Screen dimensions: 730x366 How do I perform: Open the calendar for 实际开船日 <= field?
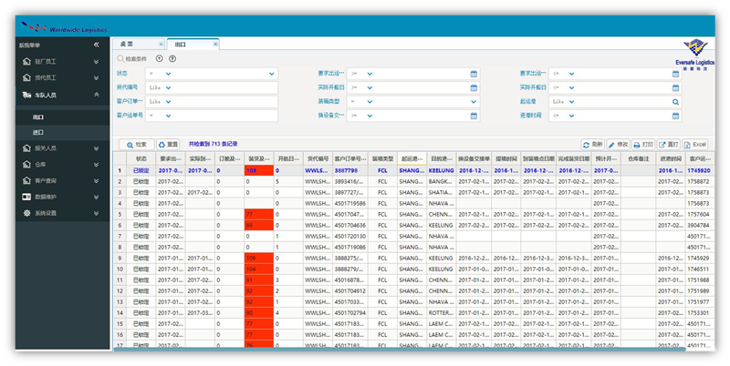[675, 87]
